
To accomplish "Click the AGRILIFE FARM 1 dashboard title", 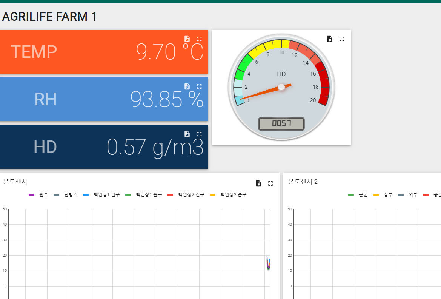I will click(x=49, y=17).
